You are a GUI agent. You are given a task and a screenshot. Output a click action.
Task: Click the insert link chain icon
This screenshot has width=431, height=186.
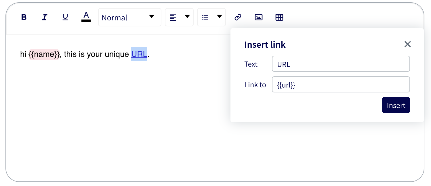238,18
